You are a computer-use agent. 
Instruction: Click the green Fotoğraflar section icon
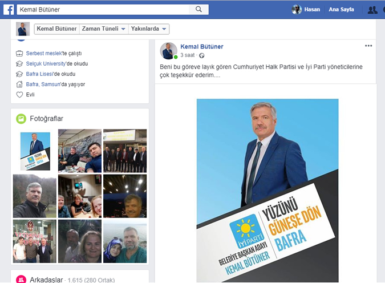pyautogui.click(x=21, y=119)
